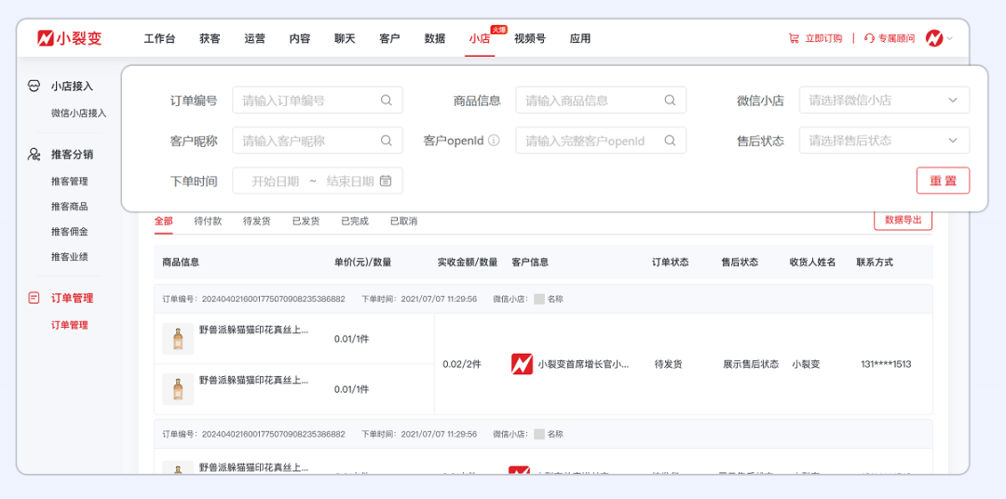Screen dimensions: 1006x499
Task: Click the info icon beside 客户openId label
Action: pos(494,141)
